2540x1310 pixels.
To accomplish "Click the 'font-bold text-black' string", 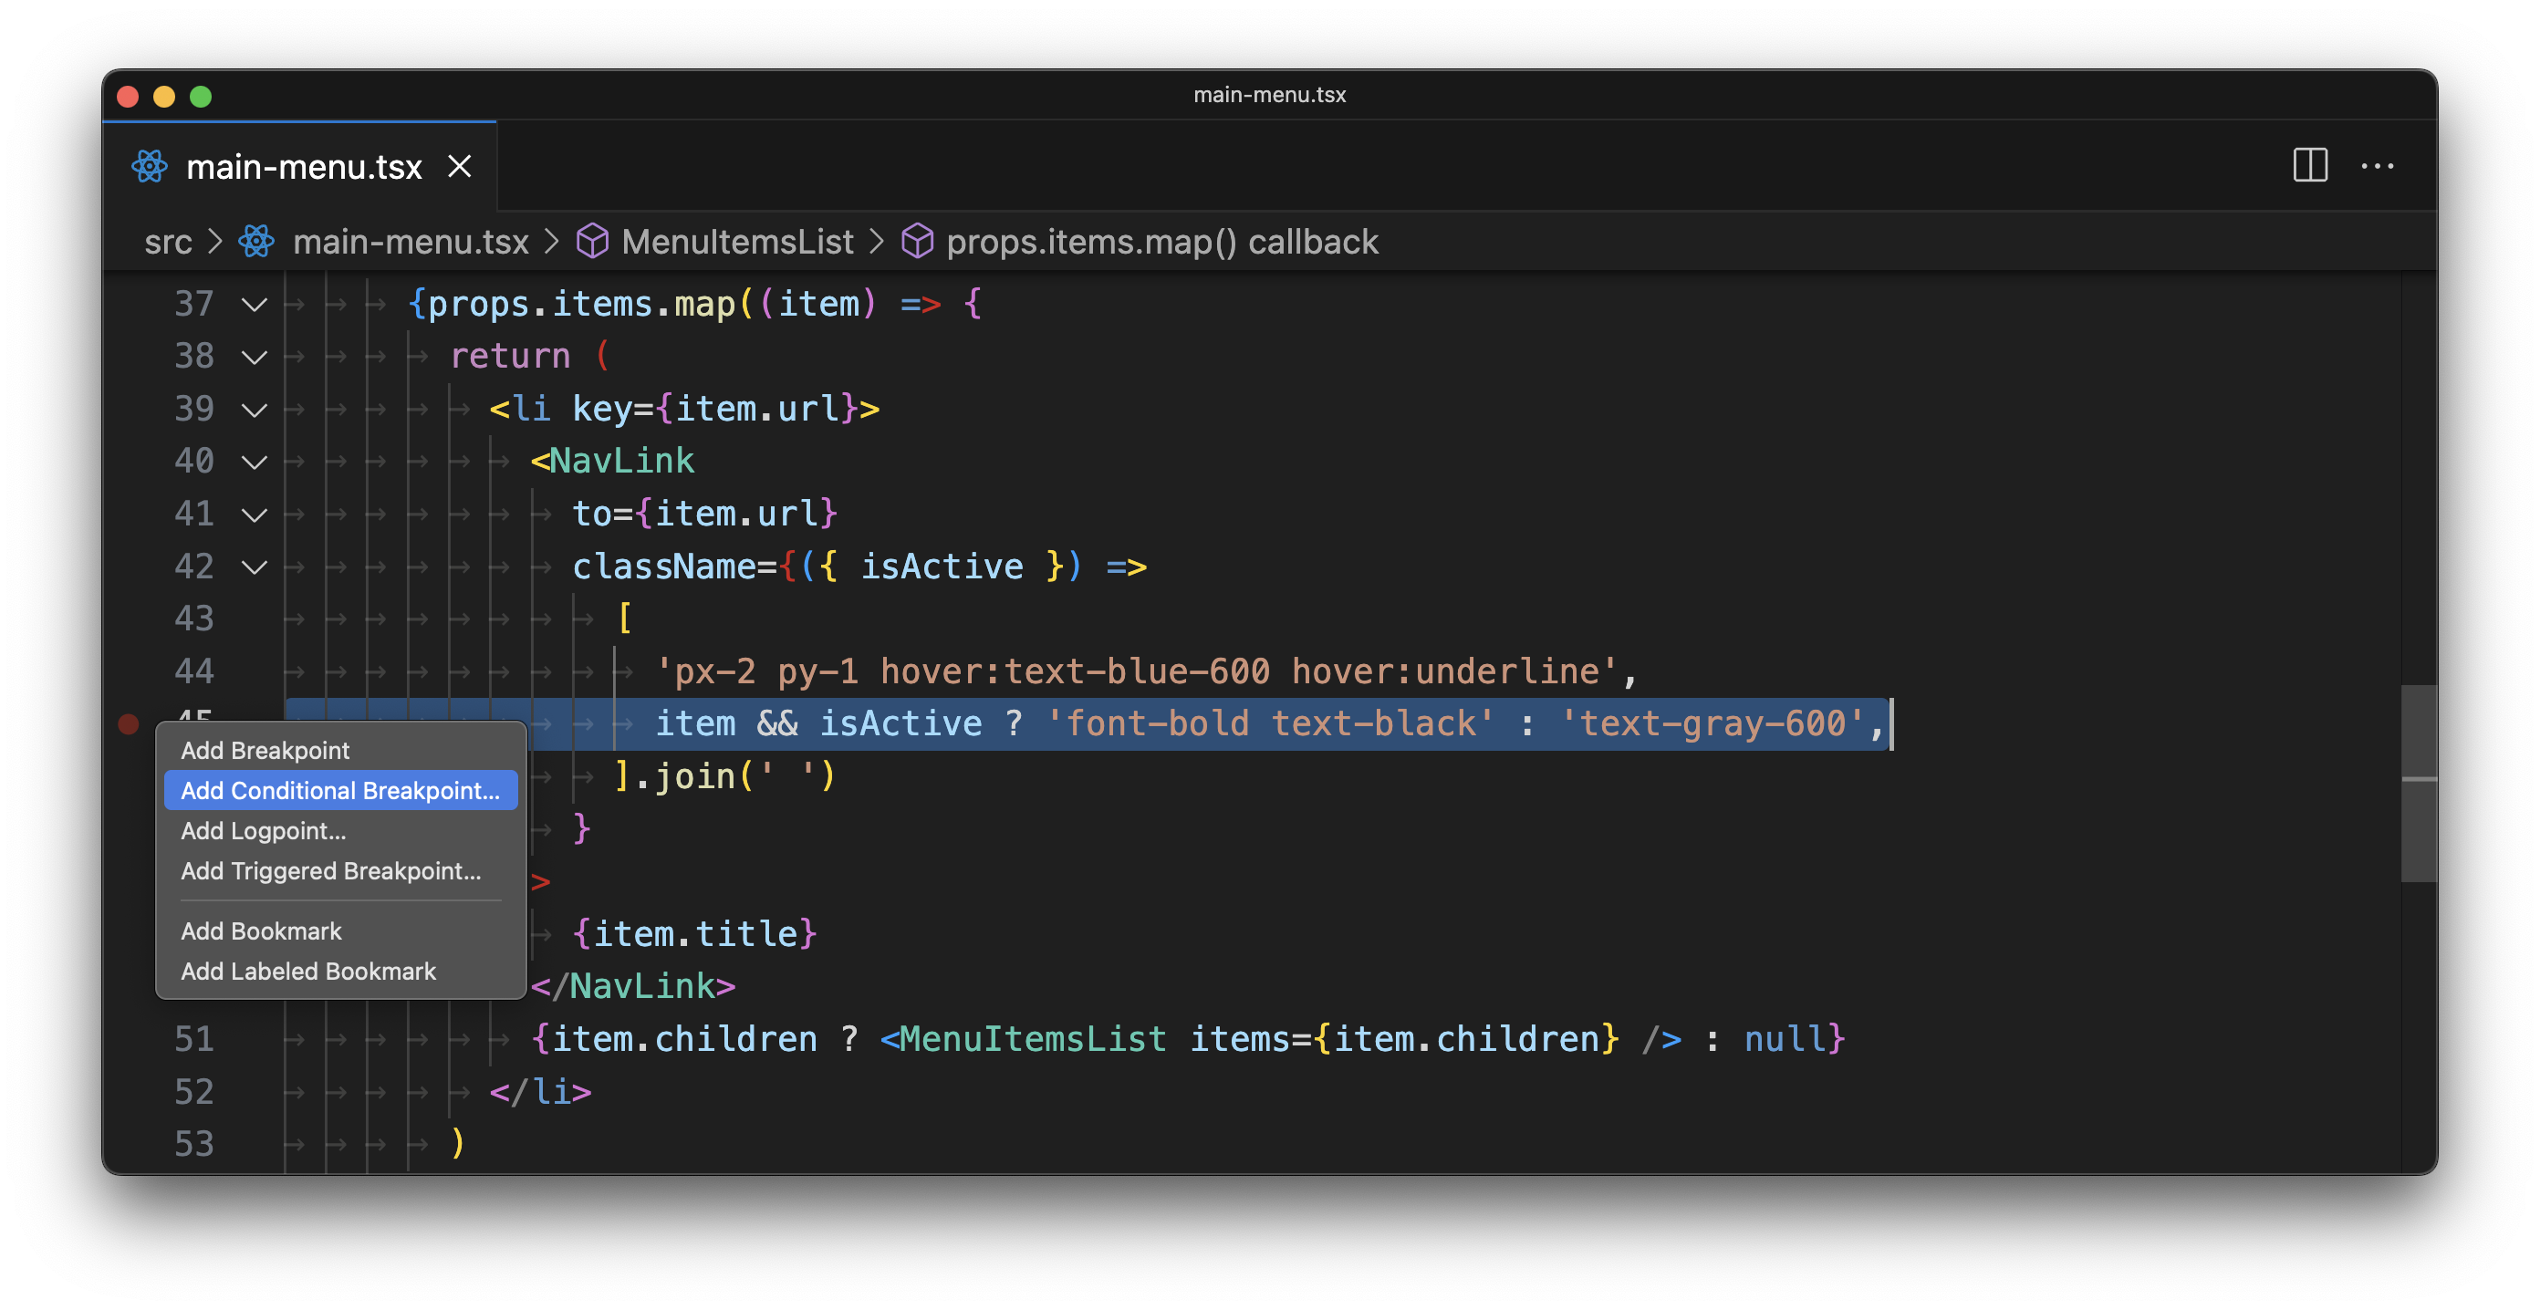I will pyautogui.click(x=1270, y=723).
